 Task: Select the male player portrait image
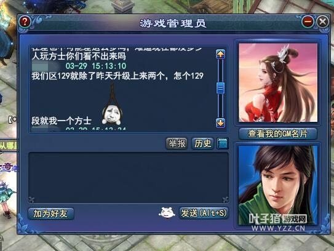tap(278, 185)
